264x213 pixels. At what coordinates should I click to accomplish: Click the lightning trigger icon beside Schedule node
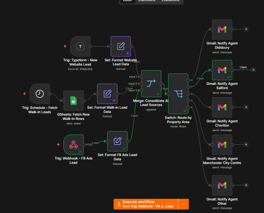[25, 93]
